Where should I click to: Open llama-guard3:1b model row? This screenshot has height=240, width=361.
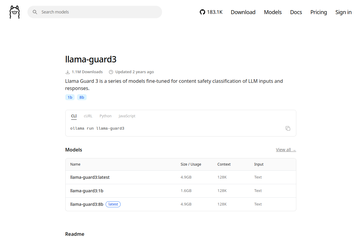point(181,191)
